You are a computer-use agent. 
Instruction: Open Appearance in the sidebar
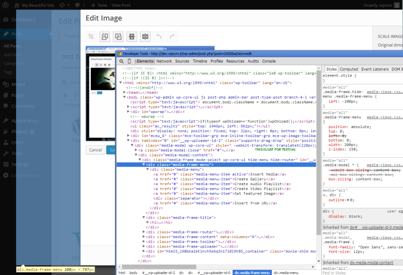click(x=24, y=120)
